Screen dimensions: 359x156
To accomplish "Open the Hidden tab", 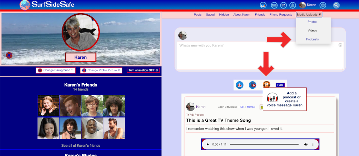I will pos(224,15).
